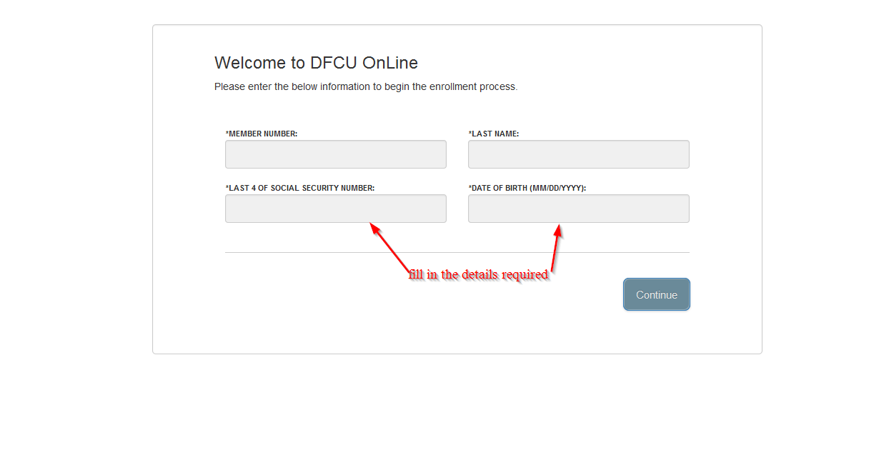884x450 pixels.
Task: Click the Continue button
Action: click(x=657, y=294)
